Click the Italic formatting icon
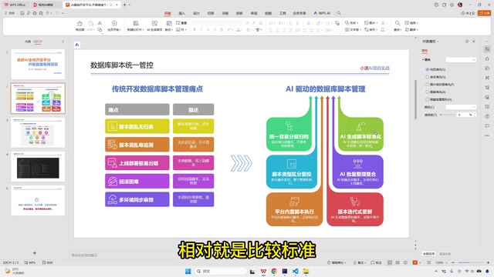 pyautogui.click(x=201, y=29)
